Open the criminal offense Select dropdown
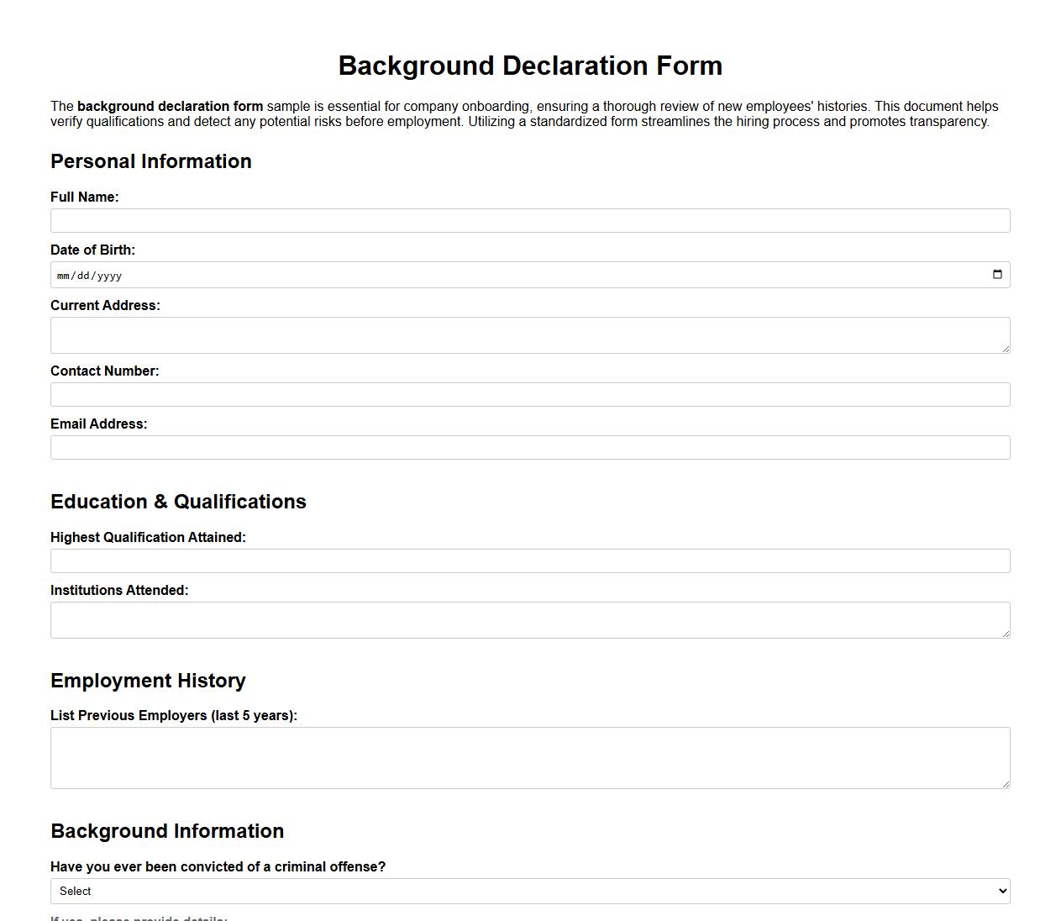Screen dimensions: 1061x921 pos(530,891)
